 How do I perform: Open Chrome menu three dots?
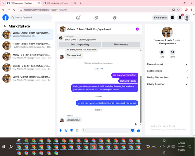(191, 10)
